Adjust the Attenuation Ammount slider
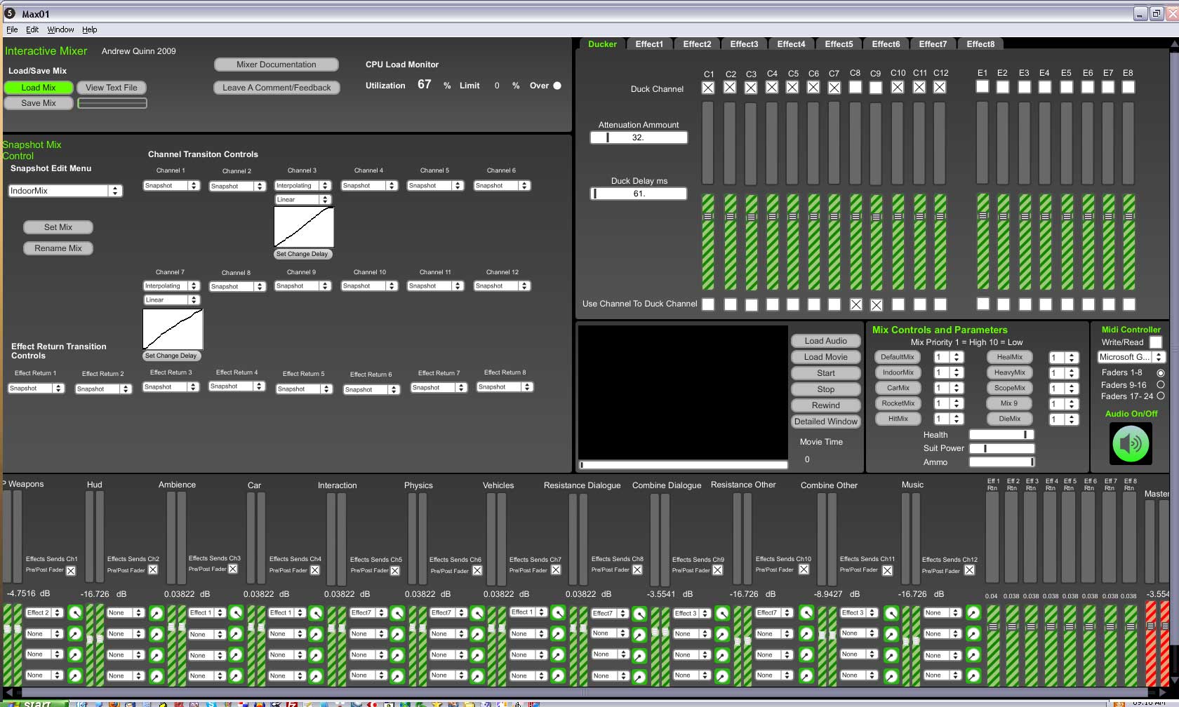The image size is (1179, 707). click(x=639, y=137)
